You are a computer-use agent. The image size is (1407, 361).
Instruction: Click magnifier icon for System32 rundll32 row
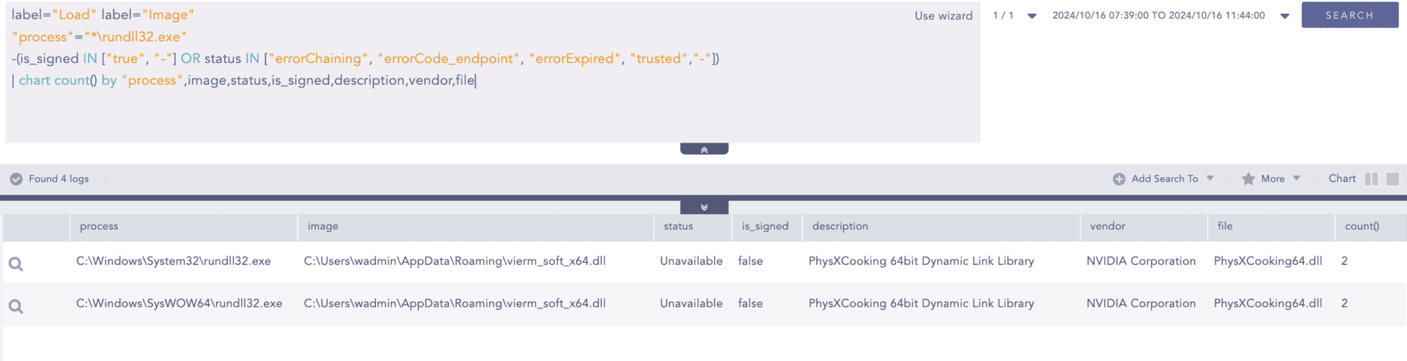(x=16, y=264)
